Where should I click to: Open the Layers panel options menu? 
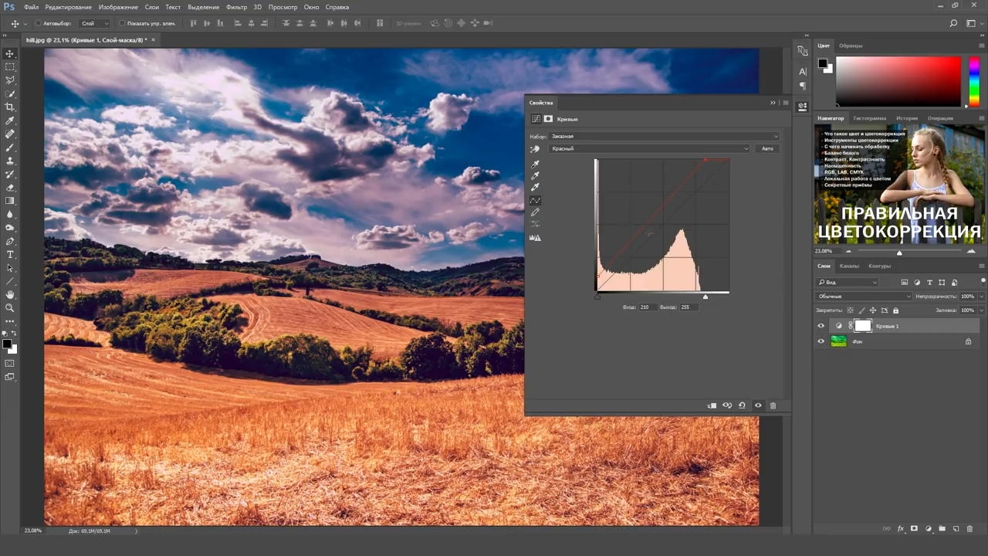[x=982, y=266]
